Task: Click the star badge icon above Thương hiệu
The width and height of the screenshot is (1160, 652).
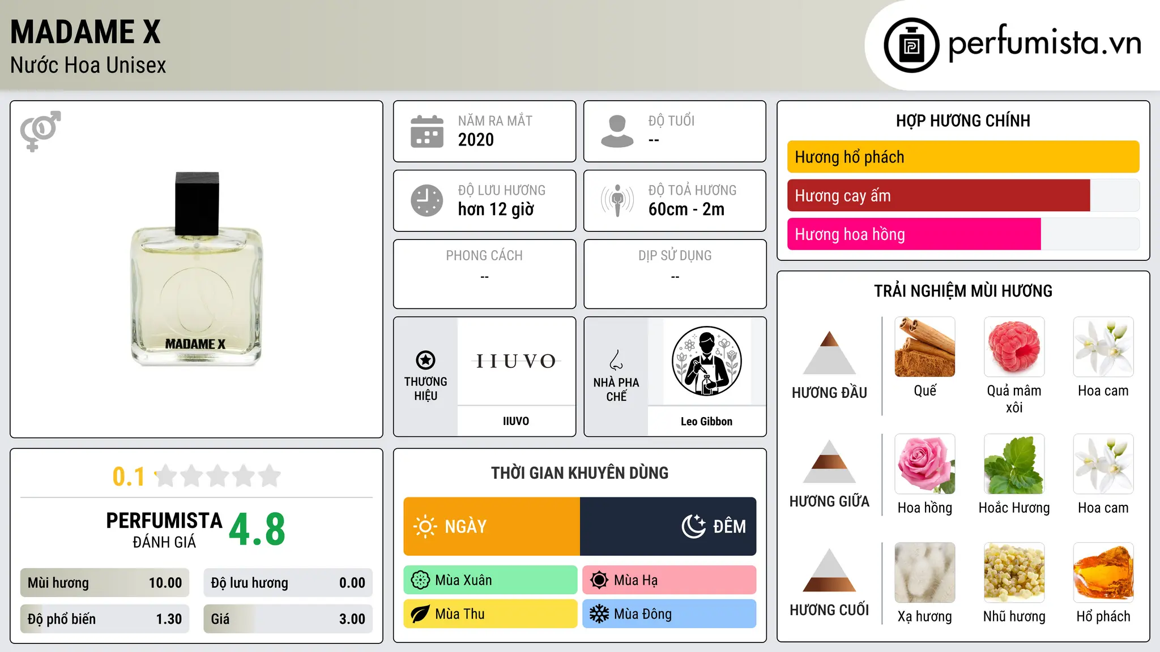Action: [x=425, y=360]
